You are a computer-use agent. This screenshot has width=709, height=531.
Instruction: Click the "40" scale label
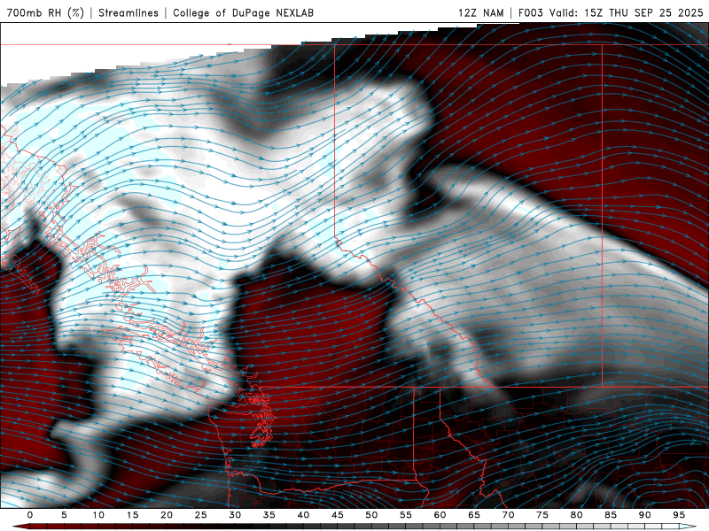coord(303,515)
